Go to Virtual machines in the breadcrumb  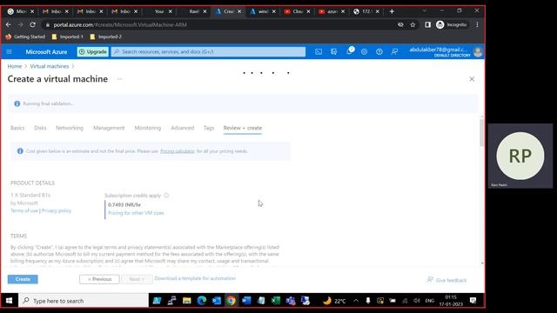(50, 66)
